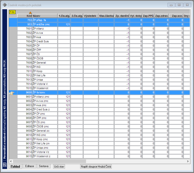Switch to the Sestava tab
The width and height of the screenshot is (194, 173).
[x=44, y=166]
